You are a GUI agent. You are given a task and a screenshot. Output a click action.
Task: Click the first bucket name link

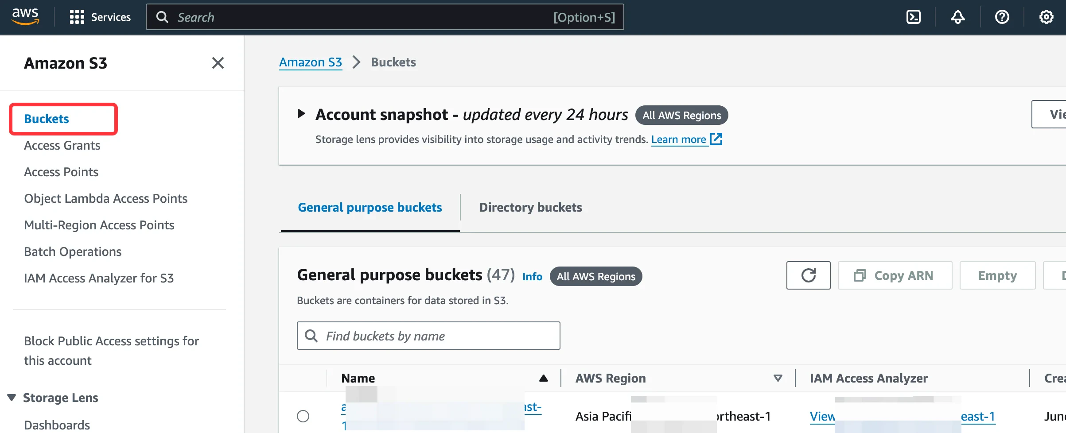pos(441,416)
